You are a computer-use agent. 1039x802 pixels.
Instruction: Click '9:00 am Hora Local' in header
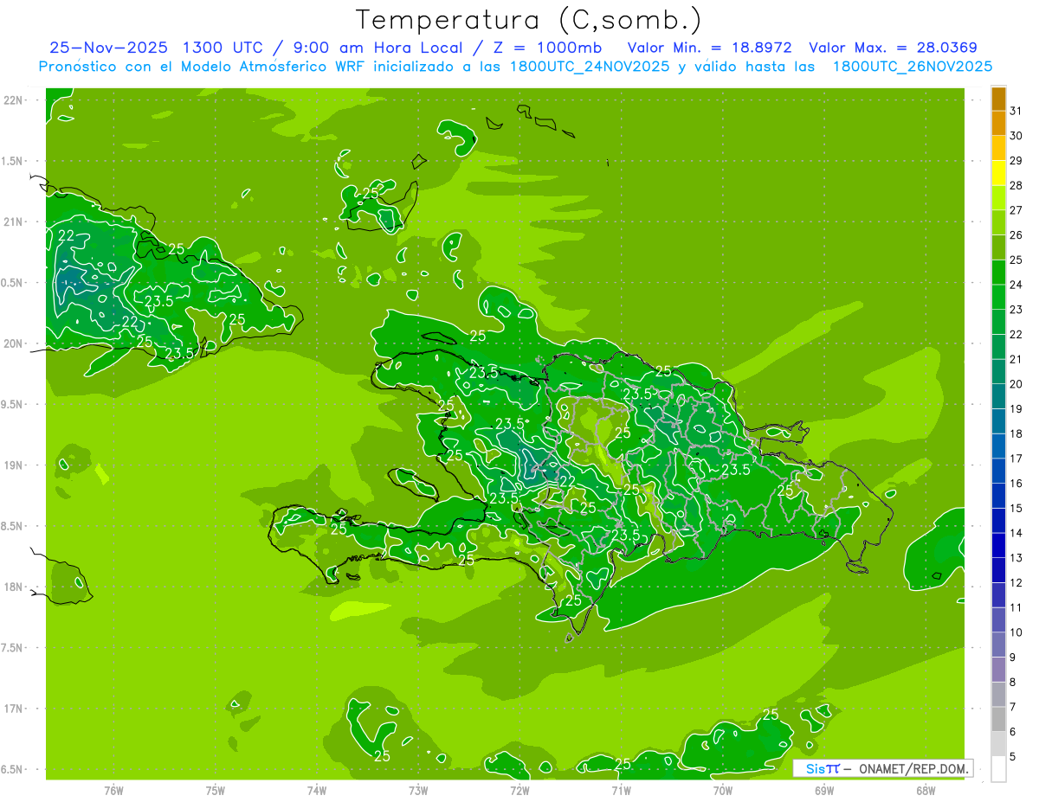pos(378,48)
